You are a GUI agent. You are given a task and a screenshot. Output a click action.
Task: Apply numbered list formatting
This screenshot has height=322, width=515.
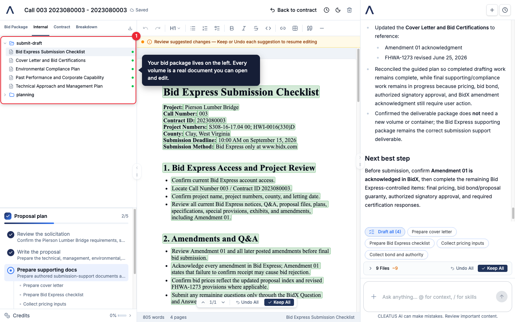[x=205, y=28]
